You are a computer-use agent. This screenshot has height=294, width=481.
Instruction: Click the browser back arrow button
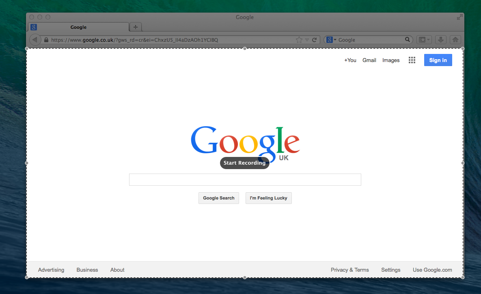pyautogui.click(x=35, y=40)
